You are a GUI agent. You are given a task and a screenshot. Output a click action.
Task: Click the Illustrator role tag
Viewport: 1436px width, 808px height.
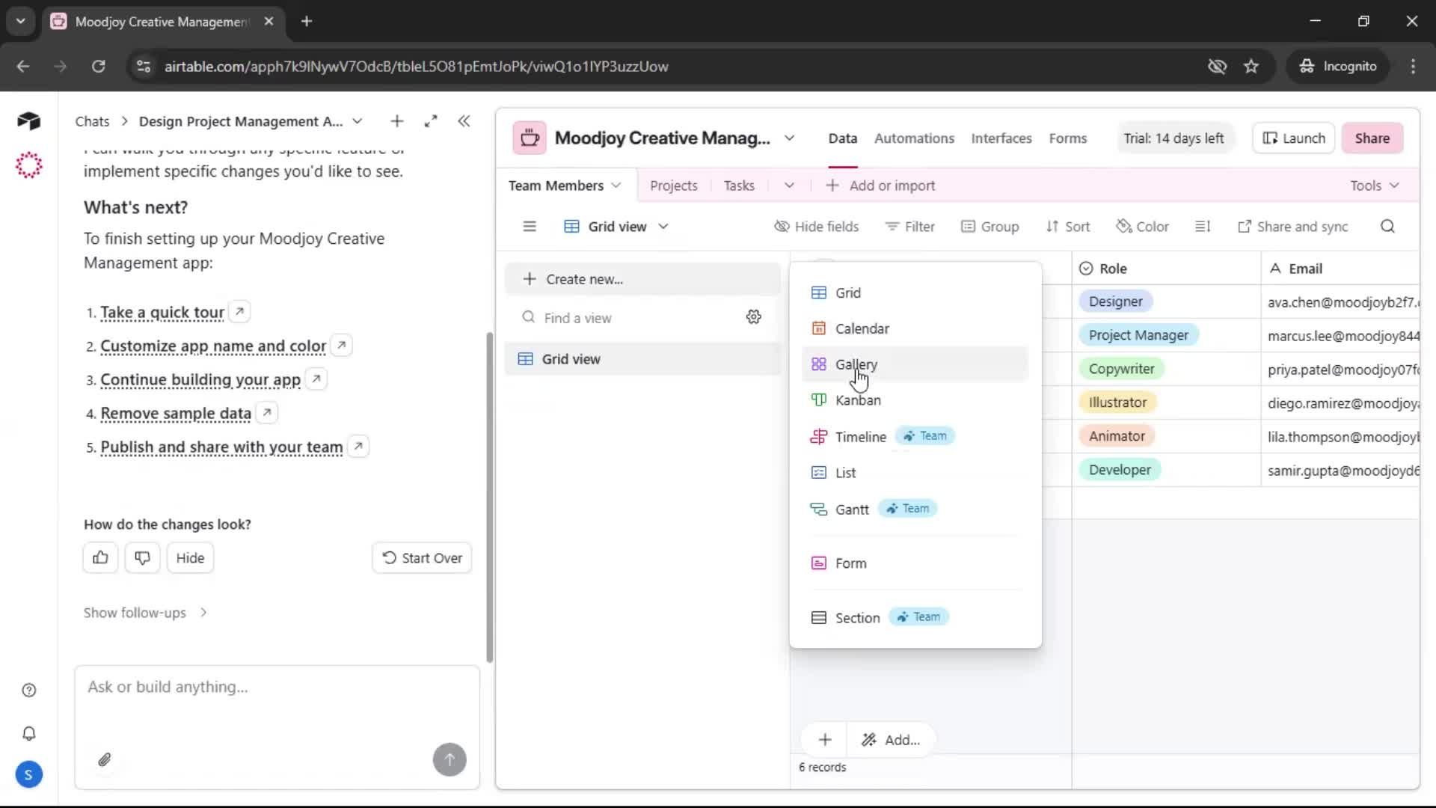pyautogui.click(x=1117, y=403)
